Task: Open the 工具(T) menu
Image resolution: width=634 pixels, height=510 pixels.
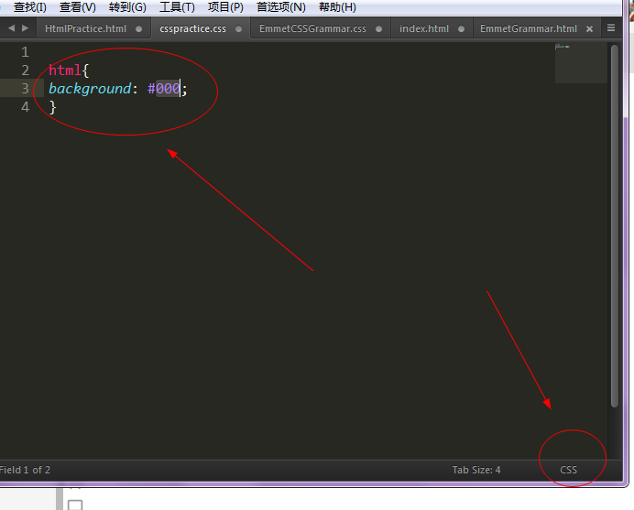Action: (177, 7)
